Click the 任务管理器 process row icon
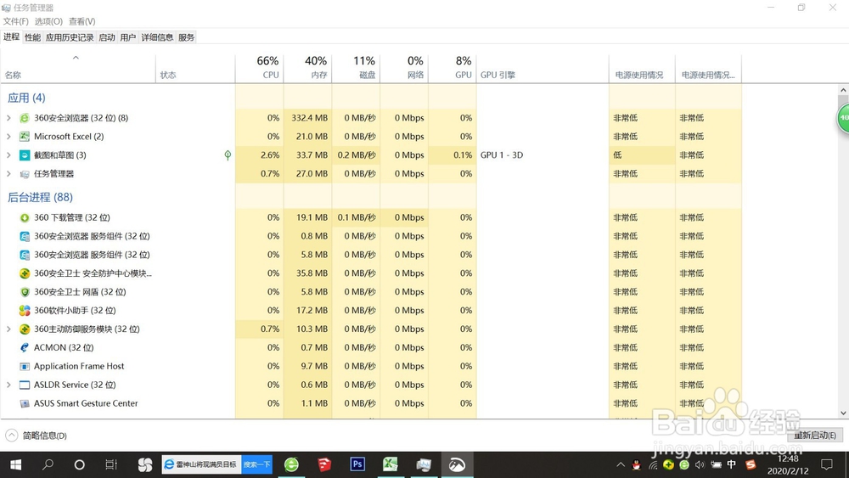This screenshot has height=478, width=849. click(x=25, y=174)
